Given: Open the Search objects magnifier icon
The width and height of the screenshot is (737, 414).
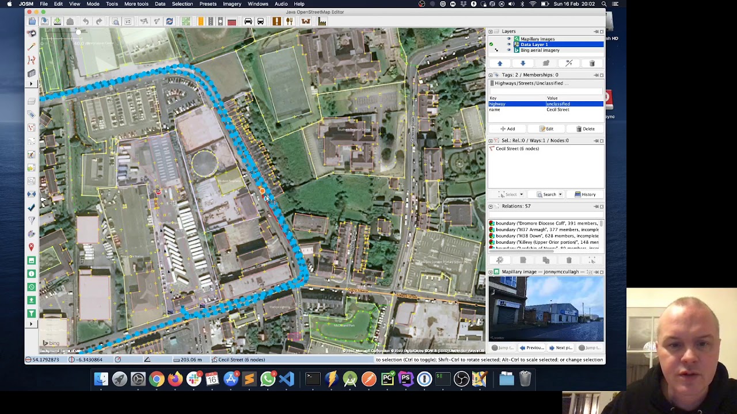Looking at the screenshot, I should tap(116, 22).
